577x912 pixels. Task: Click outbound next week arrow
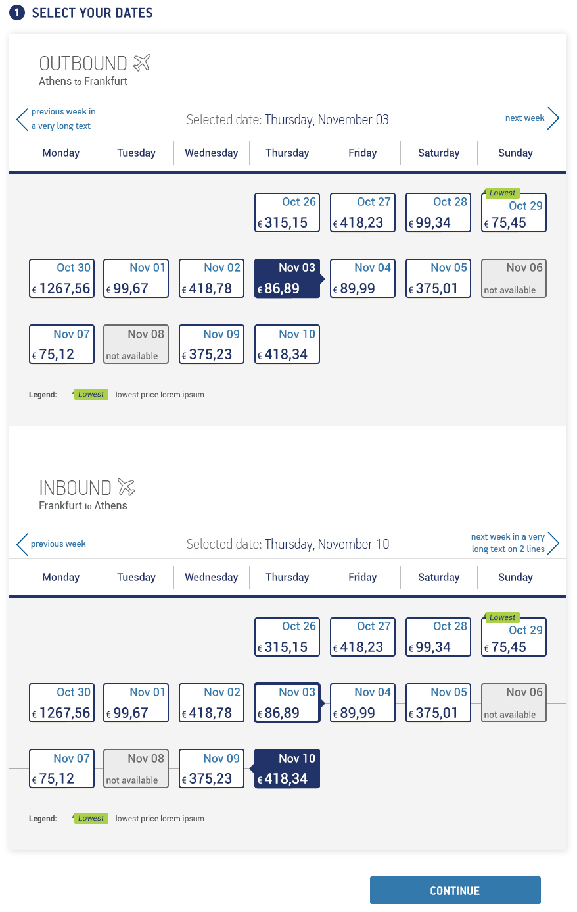[553, 118]
